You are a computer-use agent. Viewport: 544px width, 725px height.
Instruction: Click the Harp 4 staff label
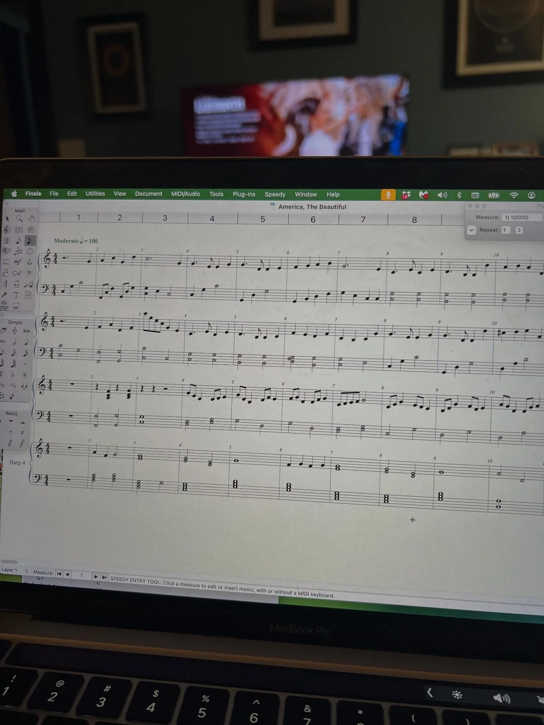(x=17, y=463)
